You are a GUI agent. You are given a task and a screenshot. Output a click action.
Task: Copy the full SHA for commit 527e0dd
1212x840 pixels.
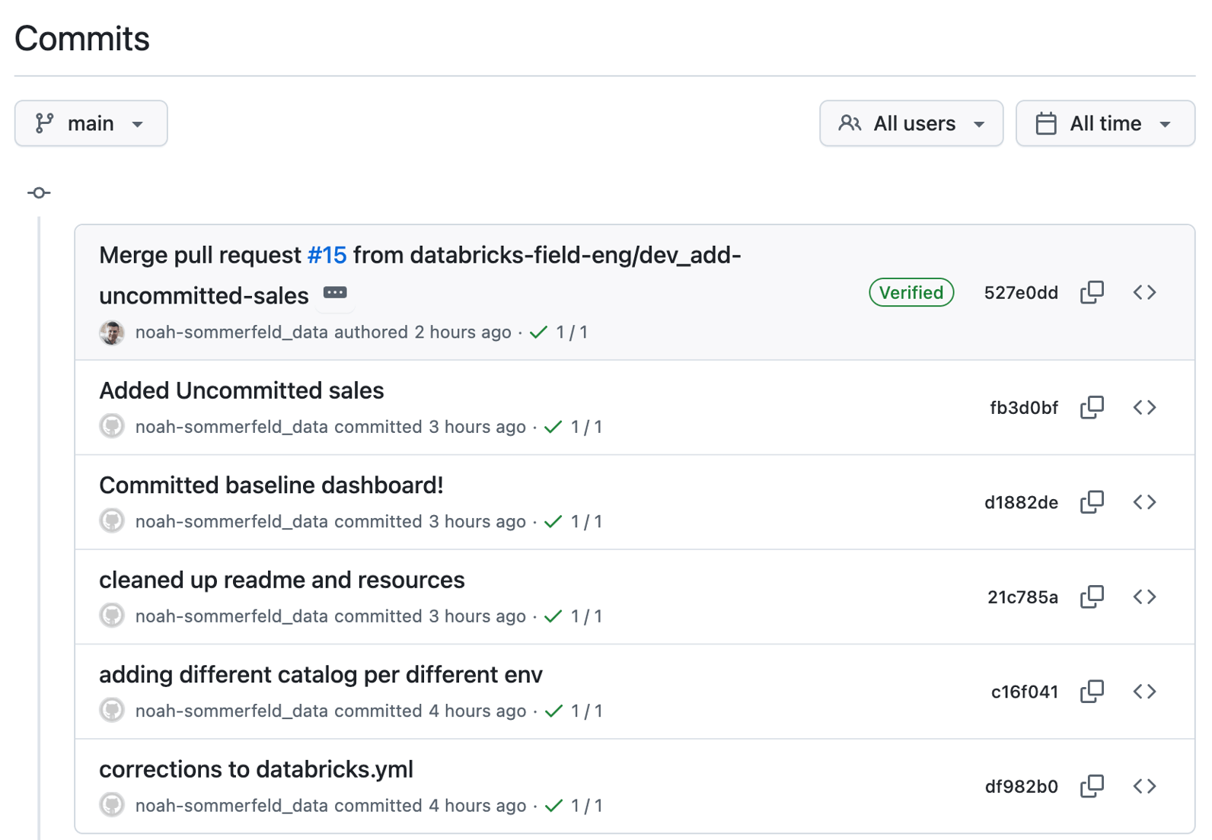point(1092,292)
